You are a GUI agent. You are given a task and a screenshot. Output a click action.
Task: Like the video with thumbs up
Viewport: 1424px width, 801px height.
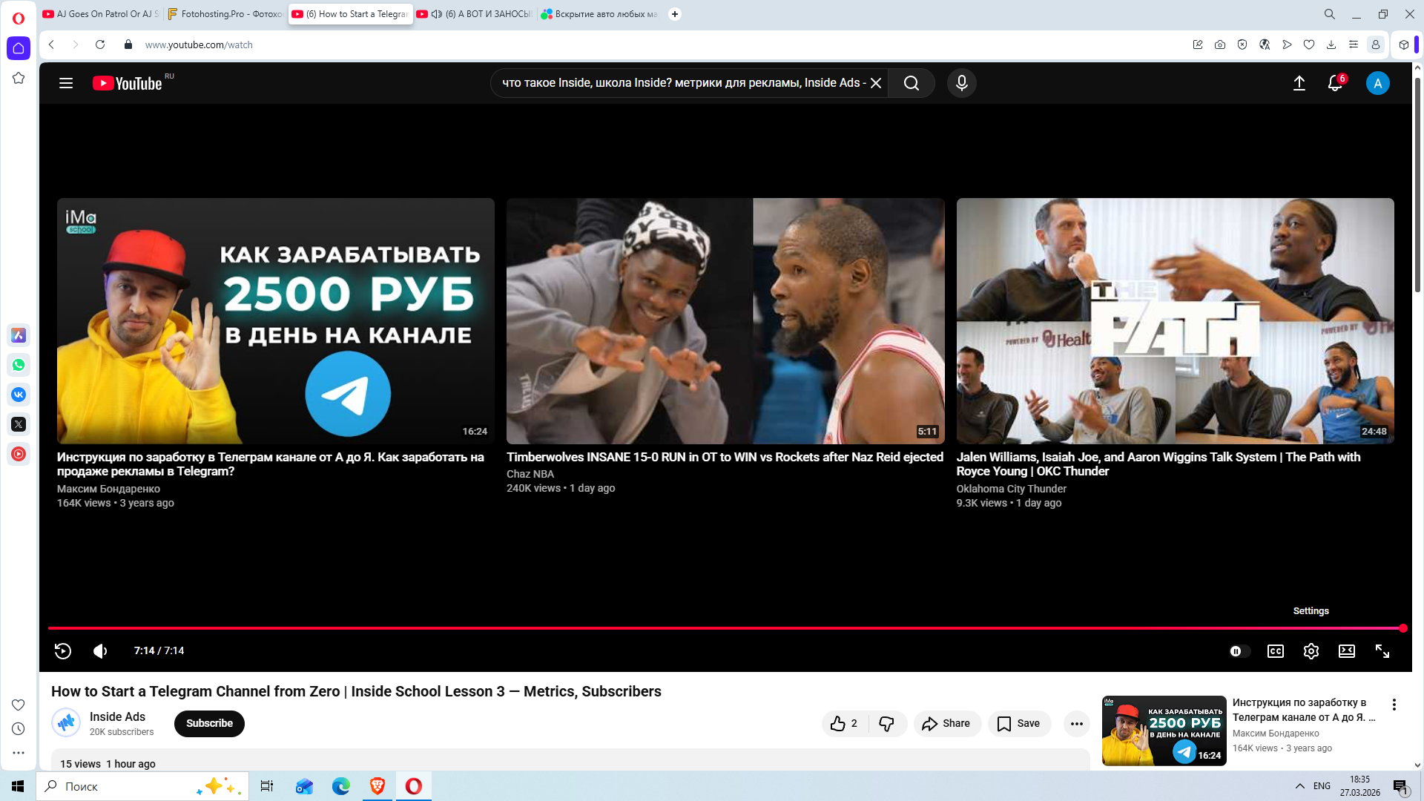838,724
